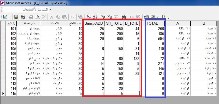Show the Database Window icon

pos(146,17)
